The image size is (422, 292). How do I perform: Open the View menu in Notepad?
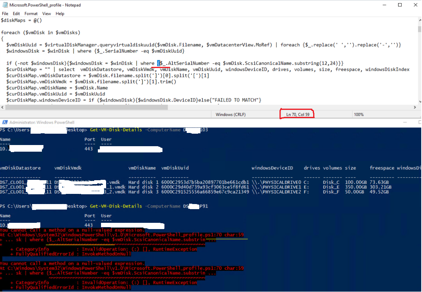46,13
